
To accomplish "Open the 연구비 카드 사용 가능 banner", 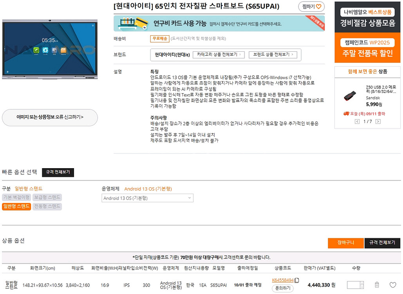I will (x=219, y=24).
